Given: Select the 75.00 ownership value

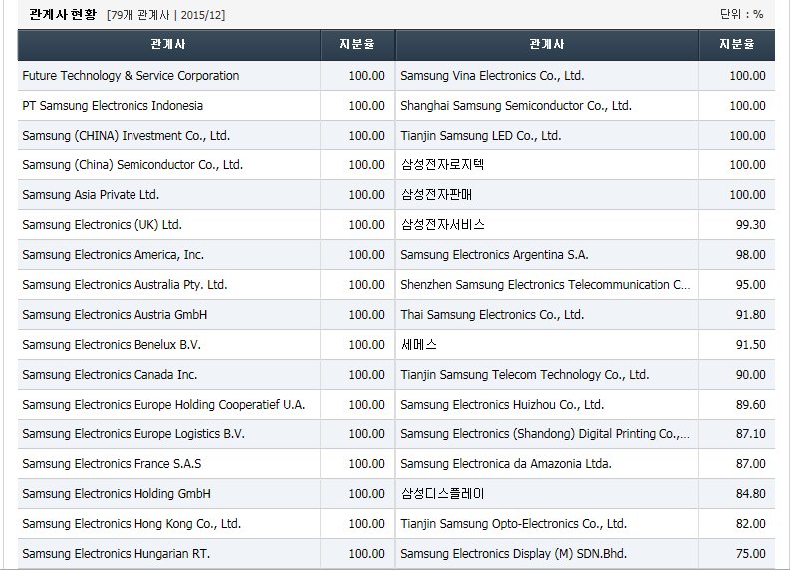Looking at the screenshot, I should [751, 554].
